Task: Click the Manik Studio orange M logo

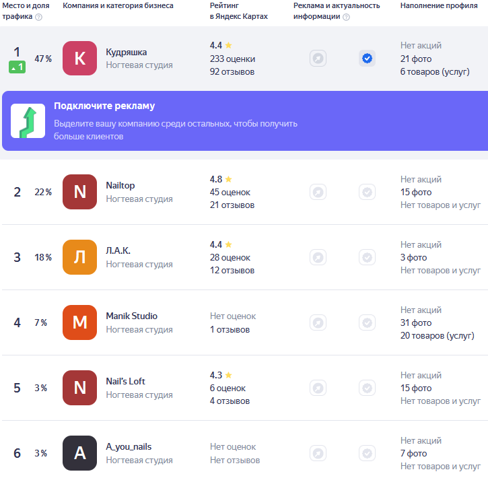Action: tap(79, 322)
